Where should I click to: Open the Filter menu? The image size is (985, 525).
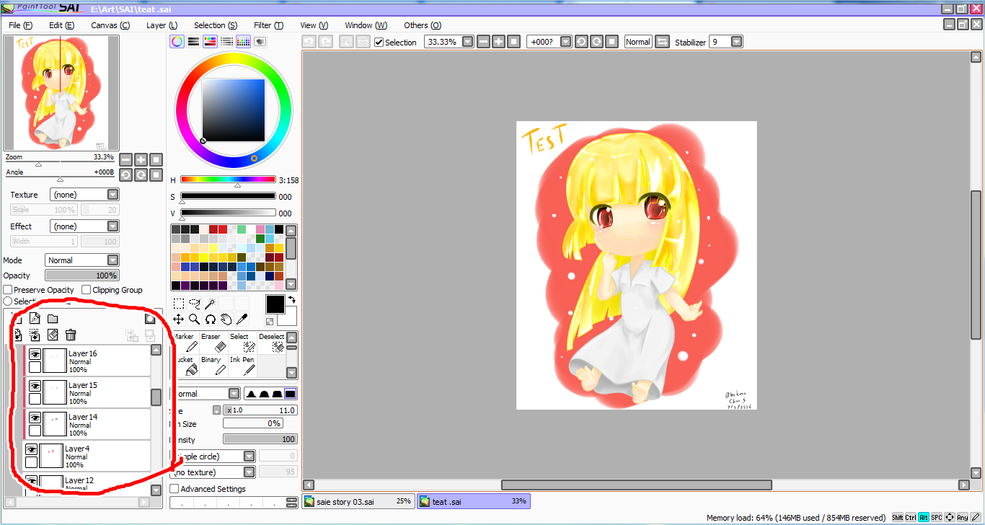(x=268, y=25)
